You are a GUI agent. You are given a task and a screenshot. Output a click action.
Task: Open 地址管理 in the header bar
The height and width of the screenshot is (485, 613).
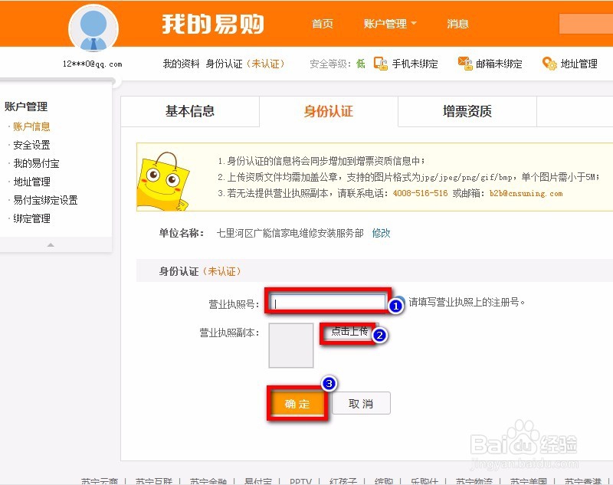pyautogui.click(x=579, y=64)
